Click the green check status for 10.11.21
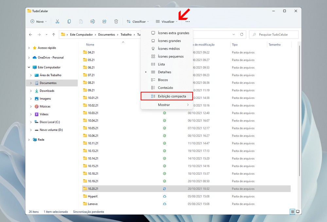This screenshot has height=222, width=327. pyautogui.click(x=164, y=143)
